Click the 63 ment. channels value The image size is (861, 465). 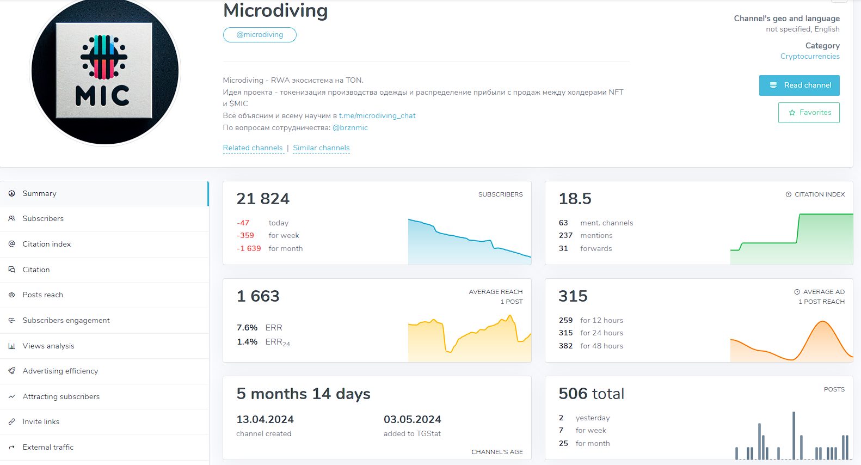pyautogui.click(x=563, y=223)
